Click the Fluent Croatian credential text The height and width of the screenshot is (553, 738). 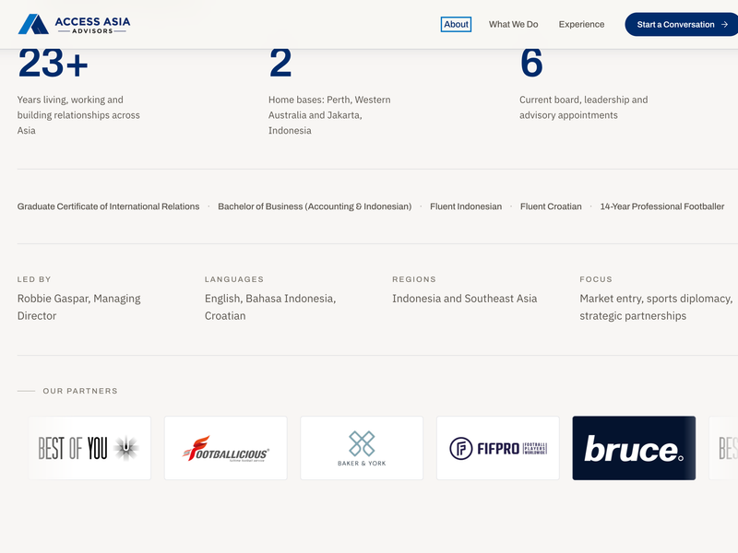coord(551,206)
